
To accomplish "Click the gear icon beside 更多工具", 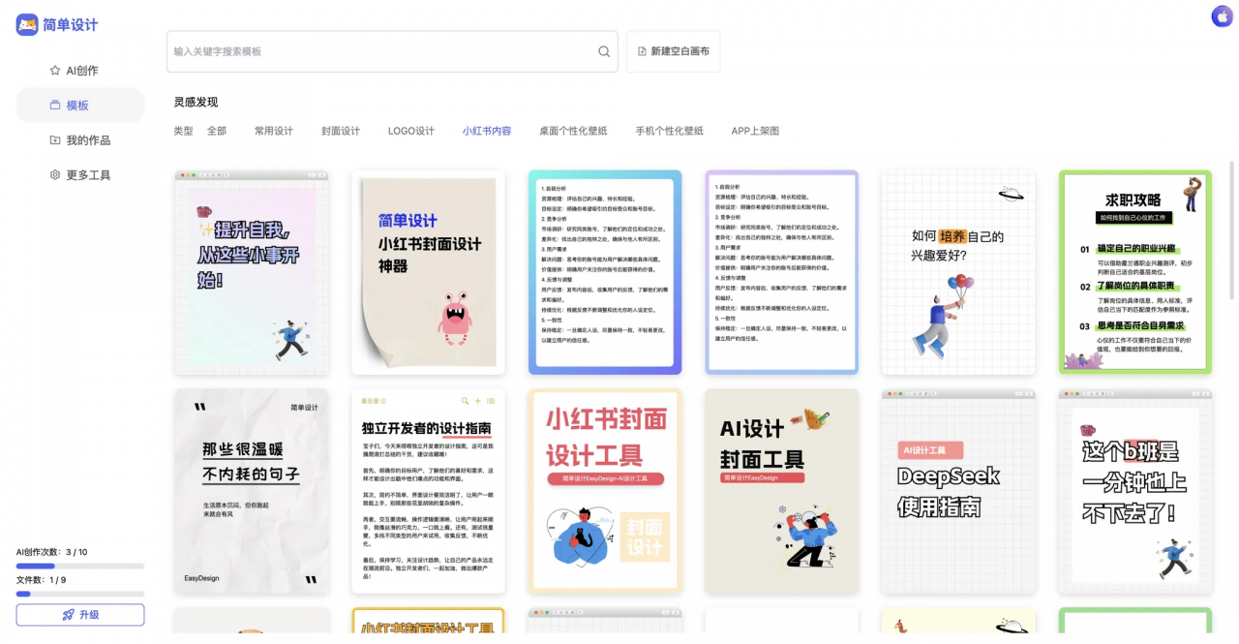I will coord(55,175).
